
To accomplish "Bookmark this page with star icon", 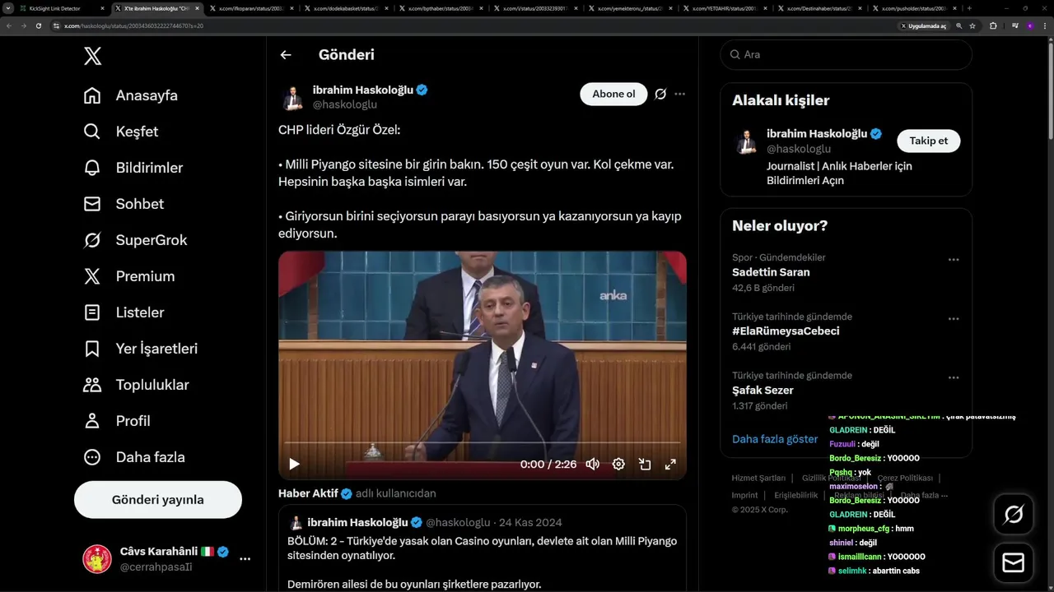I will 972,25.
